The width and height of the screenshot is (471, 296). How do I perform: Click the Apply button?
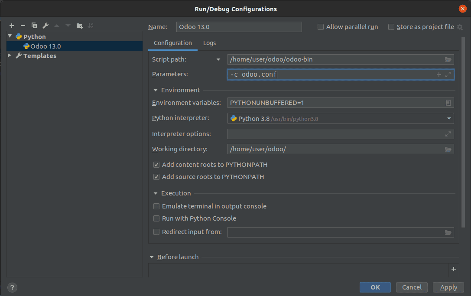pyautogui.click(x=448, y=287)
